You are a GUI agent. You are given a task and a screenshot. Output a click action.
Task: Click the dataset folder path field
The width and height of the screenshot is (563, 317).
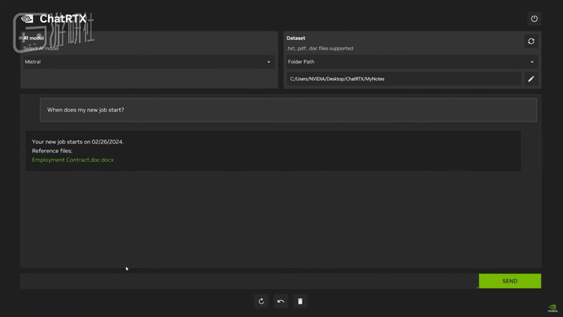tap(404, 79)
